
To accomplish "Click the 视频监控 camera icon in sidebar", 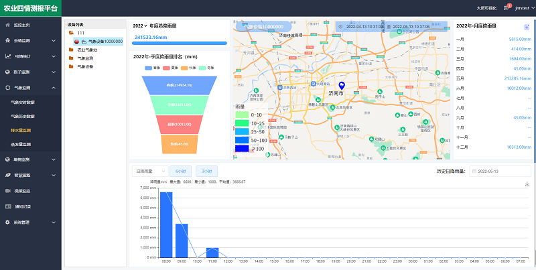I will pos(7,191).
